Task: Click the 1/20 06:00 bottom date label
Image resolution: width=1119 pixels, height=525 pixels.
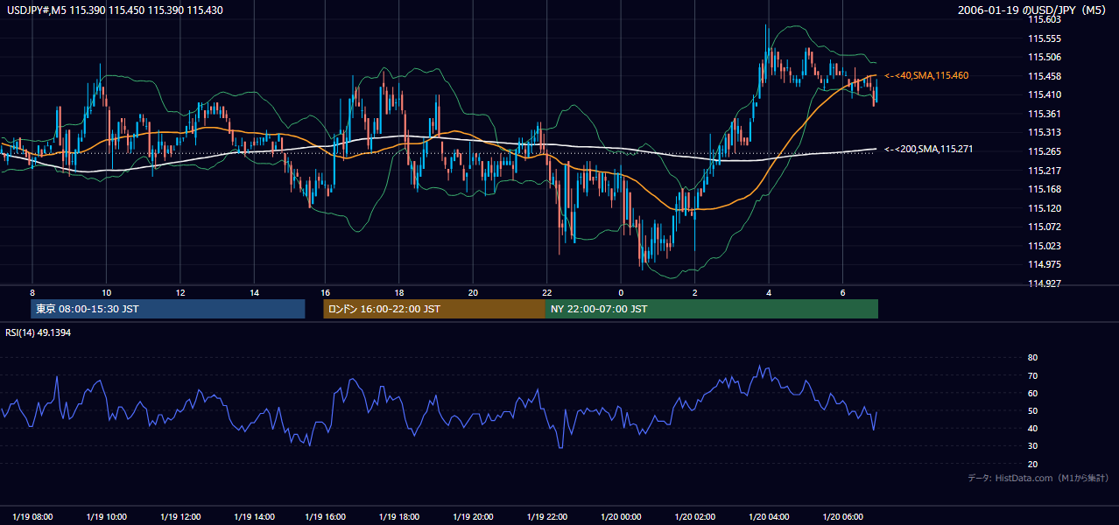Action: tap(842, 516)
